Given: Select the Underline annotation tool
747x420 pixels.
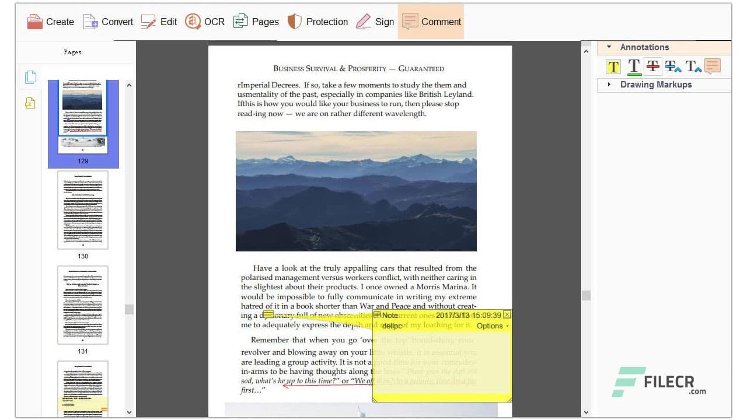Looking at the screenshot, I should pos(634,66).
